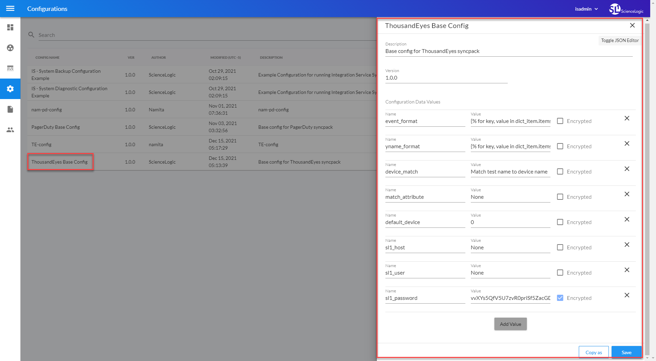Viewport: 656px width, 361px height.
Task: Sort by DESCRIPTION column header
Action: [x=271, y=57]
